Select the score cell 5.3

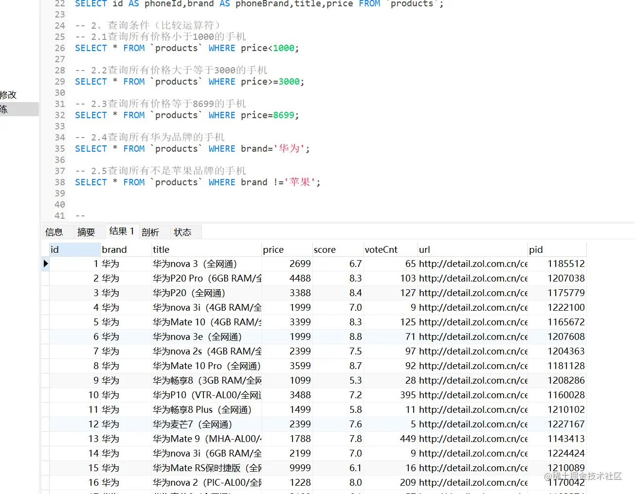click(x=338, y=380)
